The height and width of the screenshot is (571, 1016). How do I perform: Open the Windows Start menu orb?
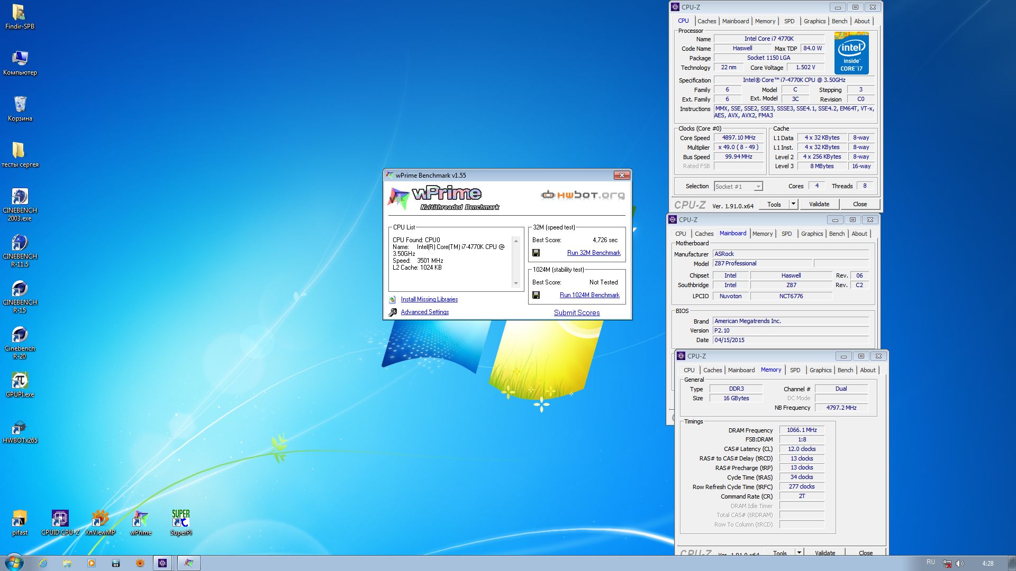(14, 563)
